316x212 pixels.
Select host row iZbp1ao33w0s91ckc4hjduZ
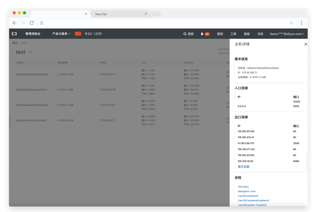[x=121, y=74]
